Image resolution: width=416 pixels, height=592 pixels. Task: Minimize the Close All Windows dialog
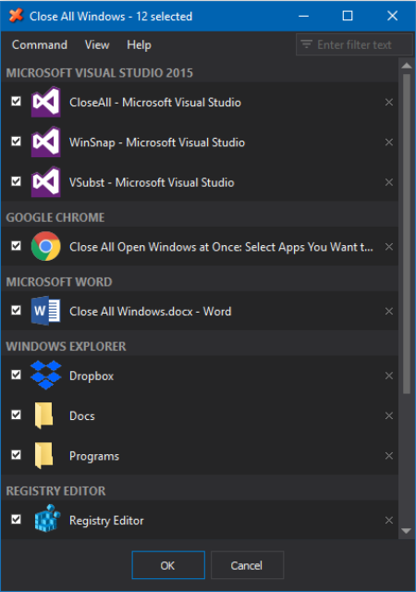(x=303, y=16)
